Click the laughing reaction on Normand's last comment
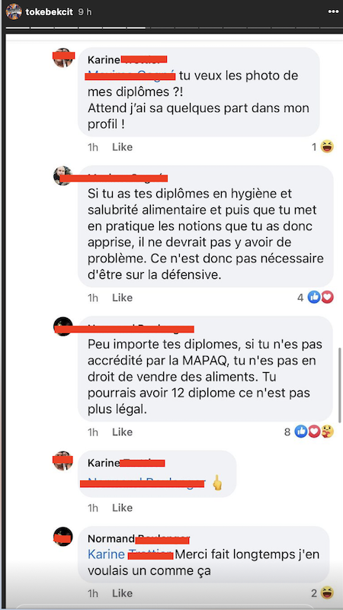343x610 pixels. 328,593
